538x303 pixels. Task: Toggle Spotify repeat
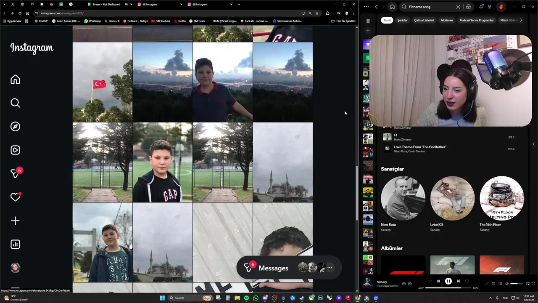[467, 281]
